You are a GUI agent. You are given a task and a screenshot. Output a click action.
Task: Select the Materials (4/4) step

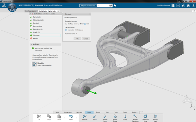tap(38, 20)
